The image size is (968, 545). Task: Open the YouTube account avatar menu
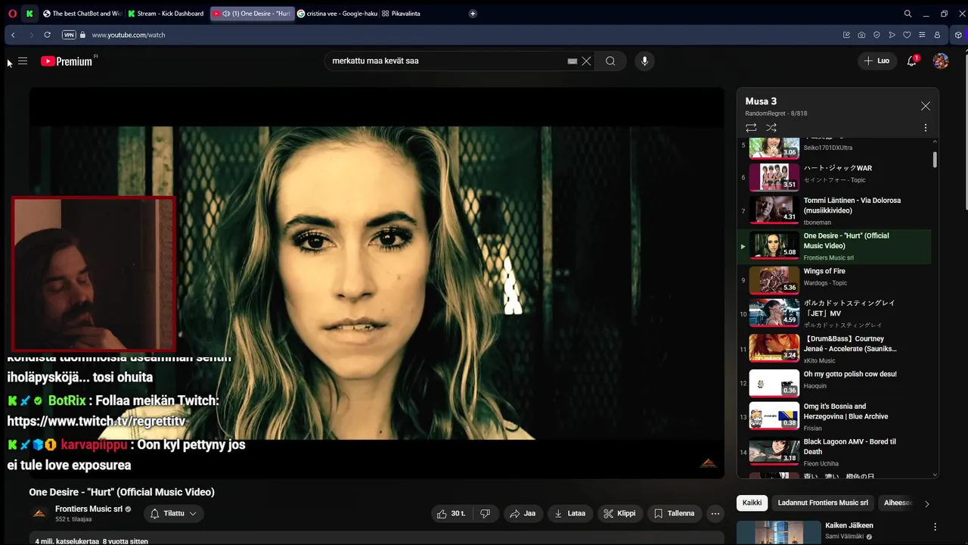click(x=941, y=61)
